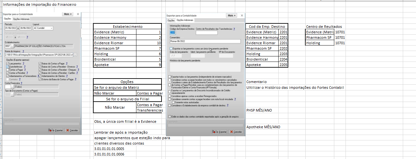Image resolution: width=416 pixels, height=159 pixels.
Task: Select 'Centro de Reultados' header cell
Action: point(324,27)
